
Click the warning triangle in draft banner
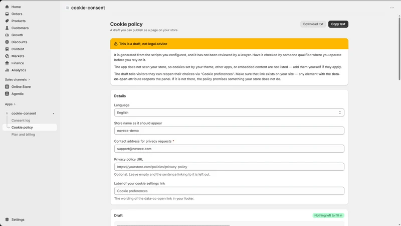pyautogui.click(x=116, y=44)
